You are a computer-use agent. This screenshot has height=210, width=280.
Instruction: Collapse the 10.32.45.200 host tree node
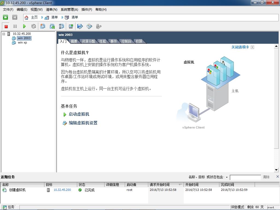(4, 34)
